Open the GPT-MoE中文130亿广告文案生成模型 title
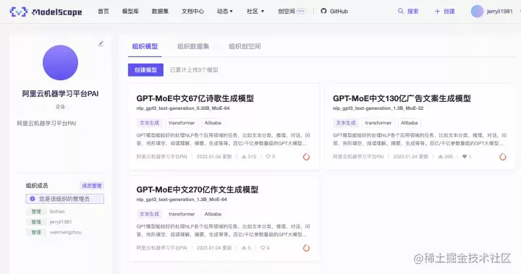The height and width of the screenshot is (274, 521). [x=402, y=98]
